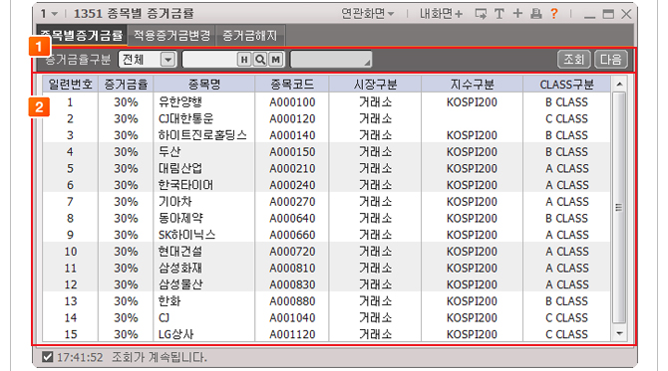Click scrollbar up arrow in table
Viewport: 668px width, 371px height.
[x=619, y=84]
